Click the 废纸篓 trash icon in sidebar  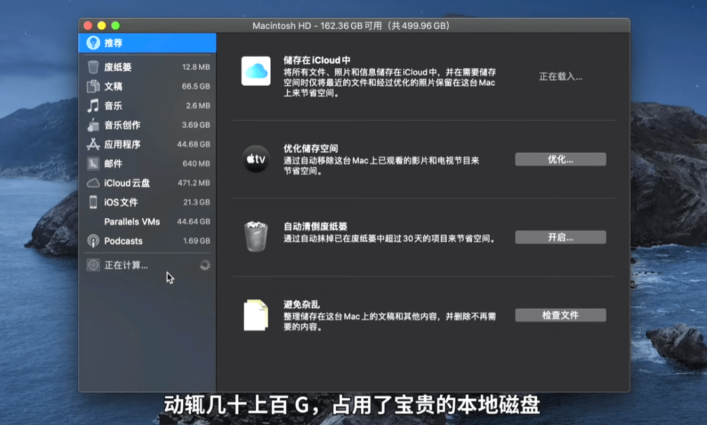[x=93, y=67]
